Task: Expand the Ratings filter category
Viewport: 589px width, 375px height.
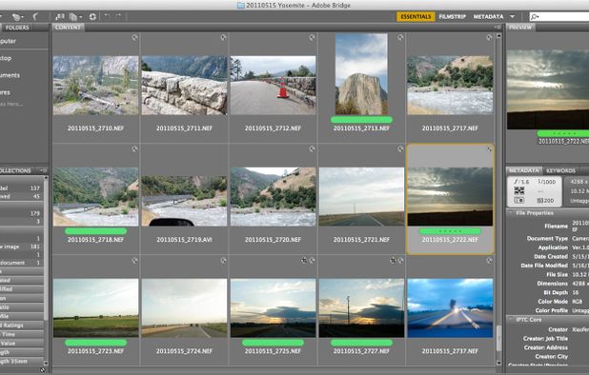Action: point(22,326)
